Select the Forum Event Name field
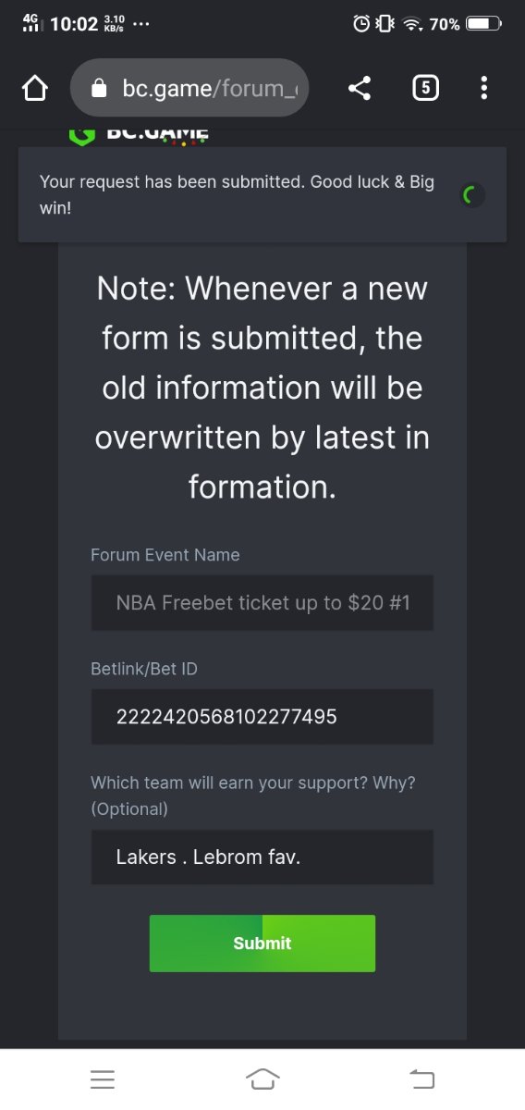Image resolution: width=525 pixels, height=1110 pixels. 262,603
